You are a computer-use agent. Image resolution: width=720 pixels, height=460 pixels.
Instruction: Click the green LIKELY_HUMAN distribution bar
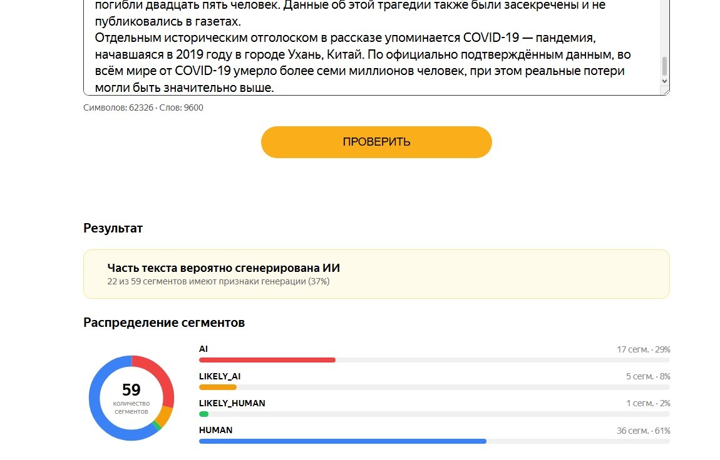point(204,414)
